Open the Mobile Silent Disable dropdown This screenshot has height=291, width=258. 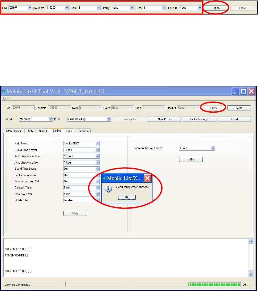tap(81, 200)
